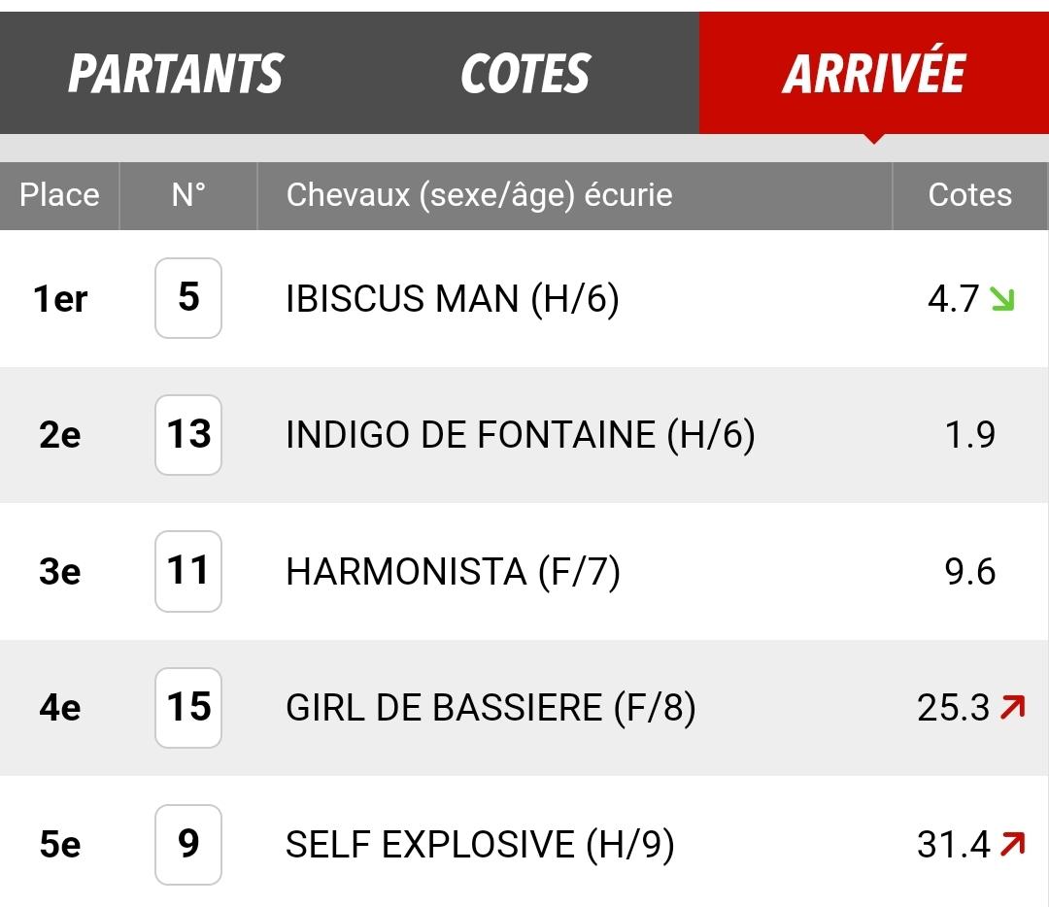Select GIRL DE BASSIERE (F/8) entry

[x=491, y=708]
